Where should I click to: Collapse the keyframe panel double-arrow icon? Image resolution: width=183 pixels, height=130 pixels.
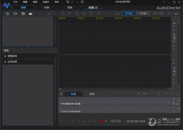61,94
